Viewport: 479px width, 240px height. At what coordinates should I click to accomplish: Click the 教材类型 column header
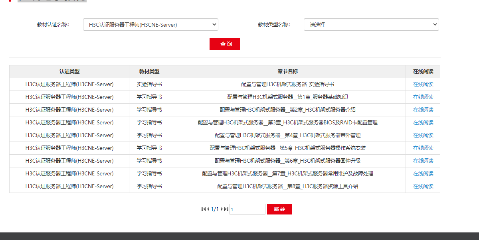[149, 71]
